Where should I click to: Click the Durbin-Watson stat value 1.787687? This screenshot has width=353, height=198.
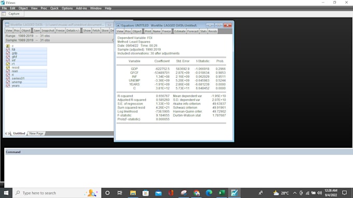[x=219, y=115]
